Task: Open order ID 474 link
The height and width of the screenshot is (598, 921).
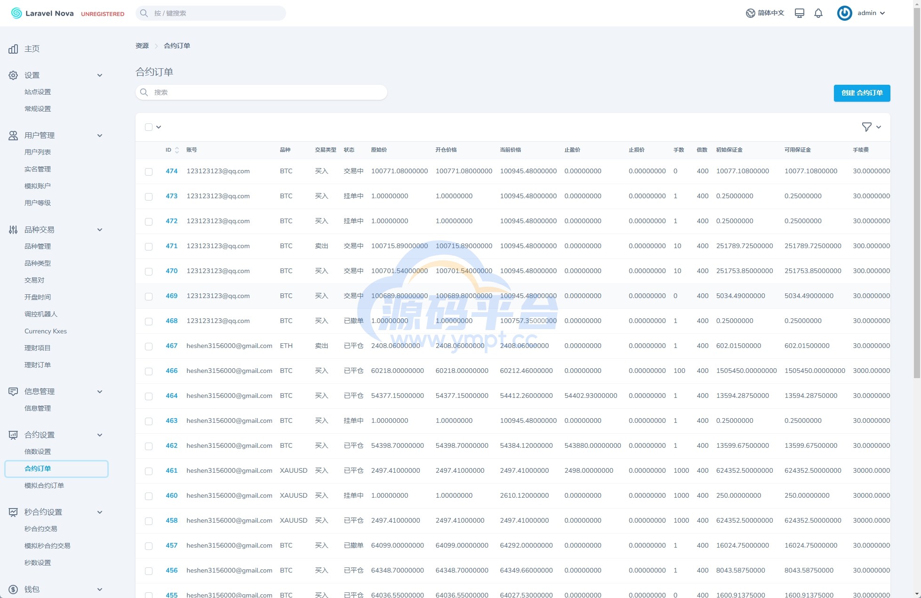Action: point(171,171)
